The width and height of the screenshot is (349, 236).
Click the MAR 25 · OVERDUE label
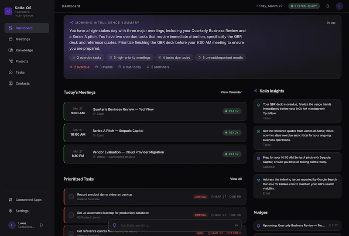(x=225, y=233)
